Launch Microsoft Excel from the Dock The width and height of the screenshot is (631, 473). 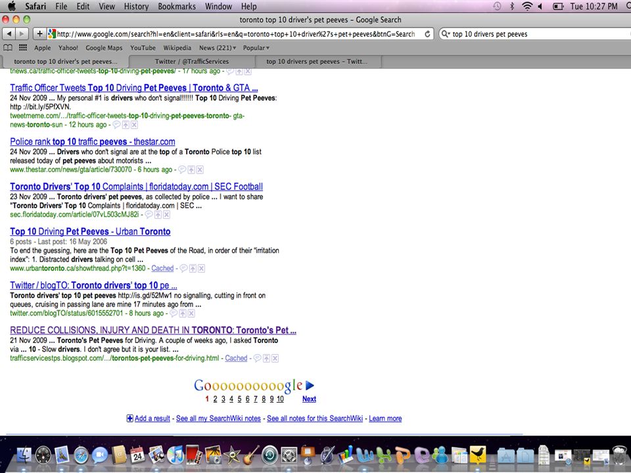384,455
